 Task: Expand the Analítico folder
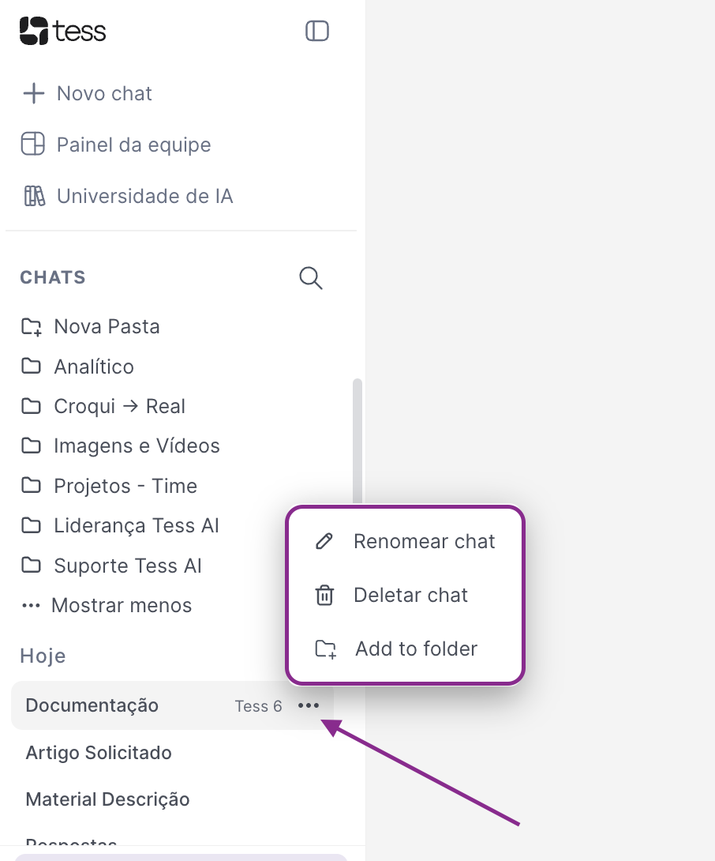(94, 367)
